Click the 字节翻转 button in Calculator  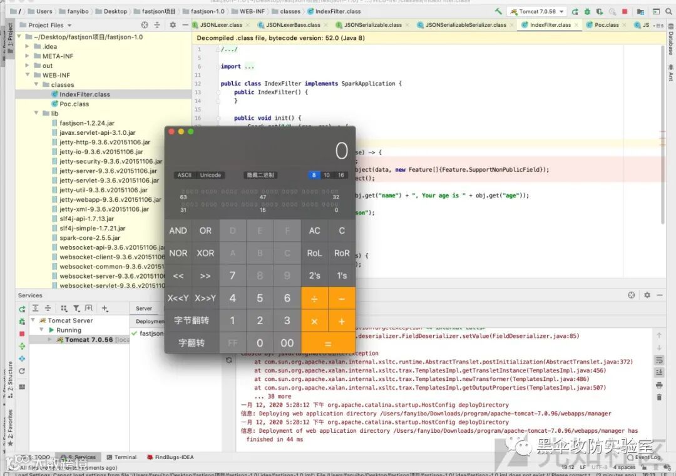(x=192, y=320)
